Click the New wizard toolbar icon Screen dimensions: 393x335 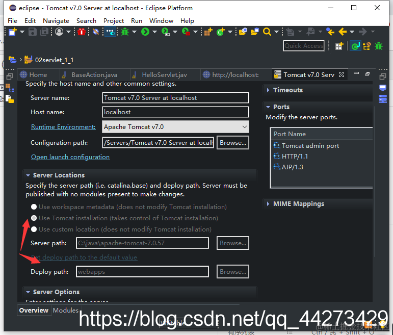point(13,32)
